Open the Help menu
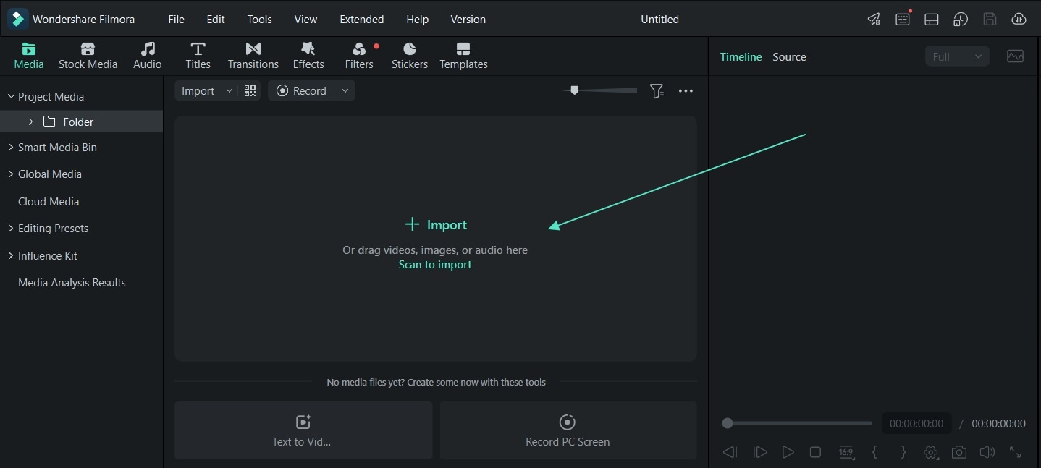1041x468 pixels. click(x=417, y=20)
